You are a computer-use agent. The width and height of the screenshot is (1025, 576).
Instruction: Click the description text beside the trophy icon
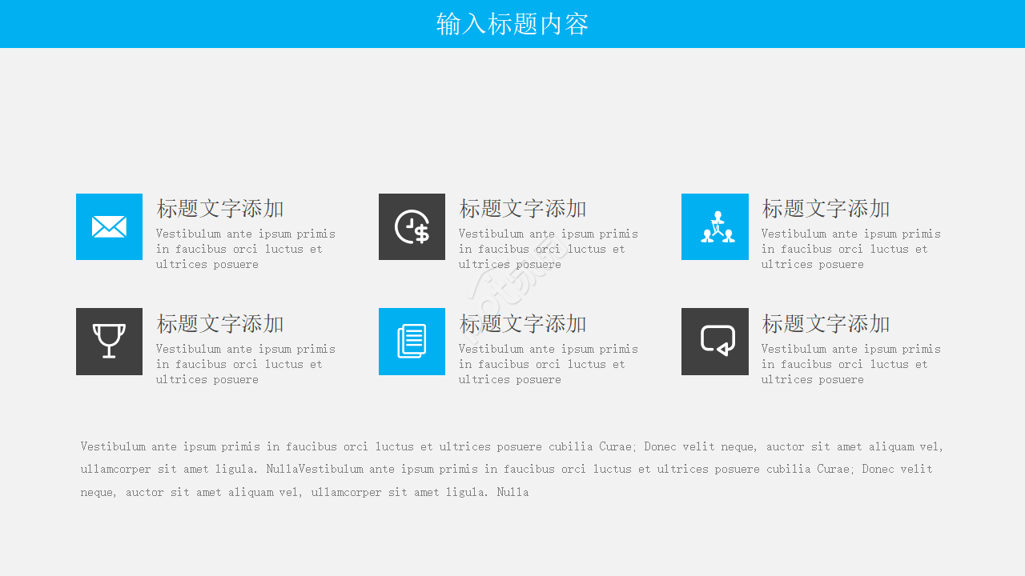245,364
